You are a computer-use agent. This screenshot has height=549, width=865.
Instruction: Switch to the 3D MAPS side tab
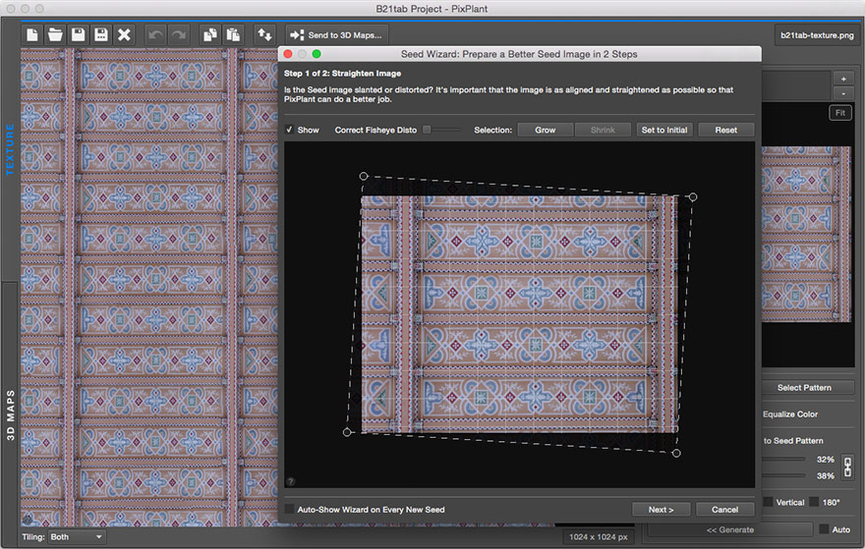10,414
